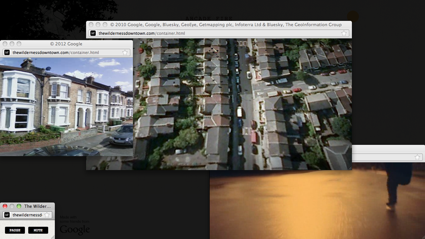Click address bar of aerial map window

coord(219,33)
